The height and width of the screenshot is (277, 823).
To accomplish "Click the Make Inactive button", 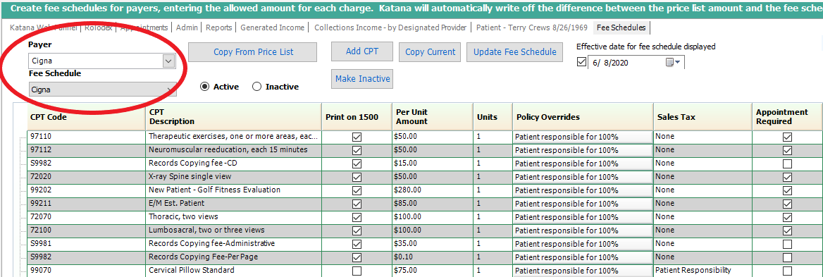I will (x=362, y=79).
